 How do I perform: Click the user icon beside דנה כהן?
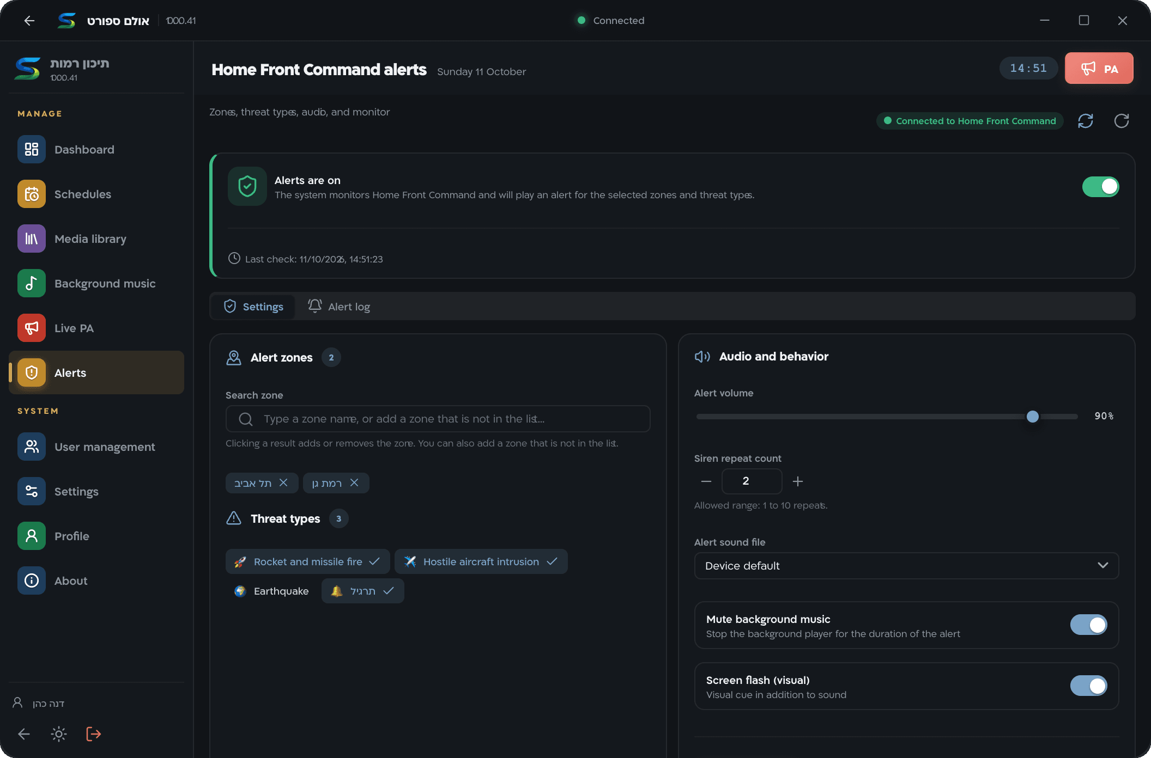click(x=17, y=702)
